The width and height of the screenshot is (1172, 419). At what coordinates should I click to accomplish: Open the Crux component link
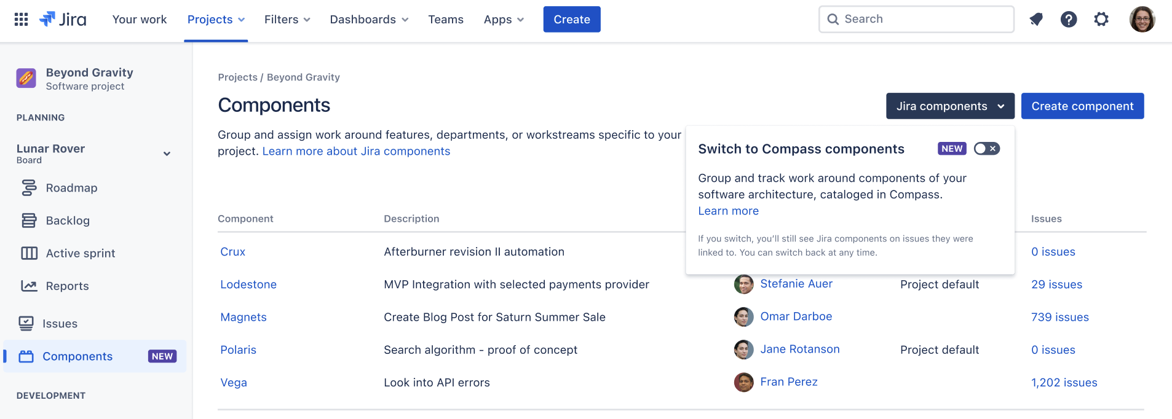(232, 252)
